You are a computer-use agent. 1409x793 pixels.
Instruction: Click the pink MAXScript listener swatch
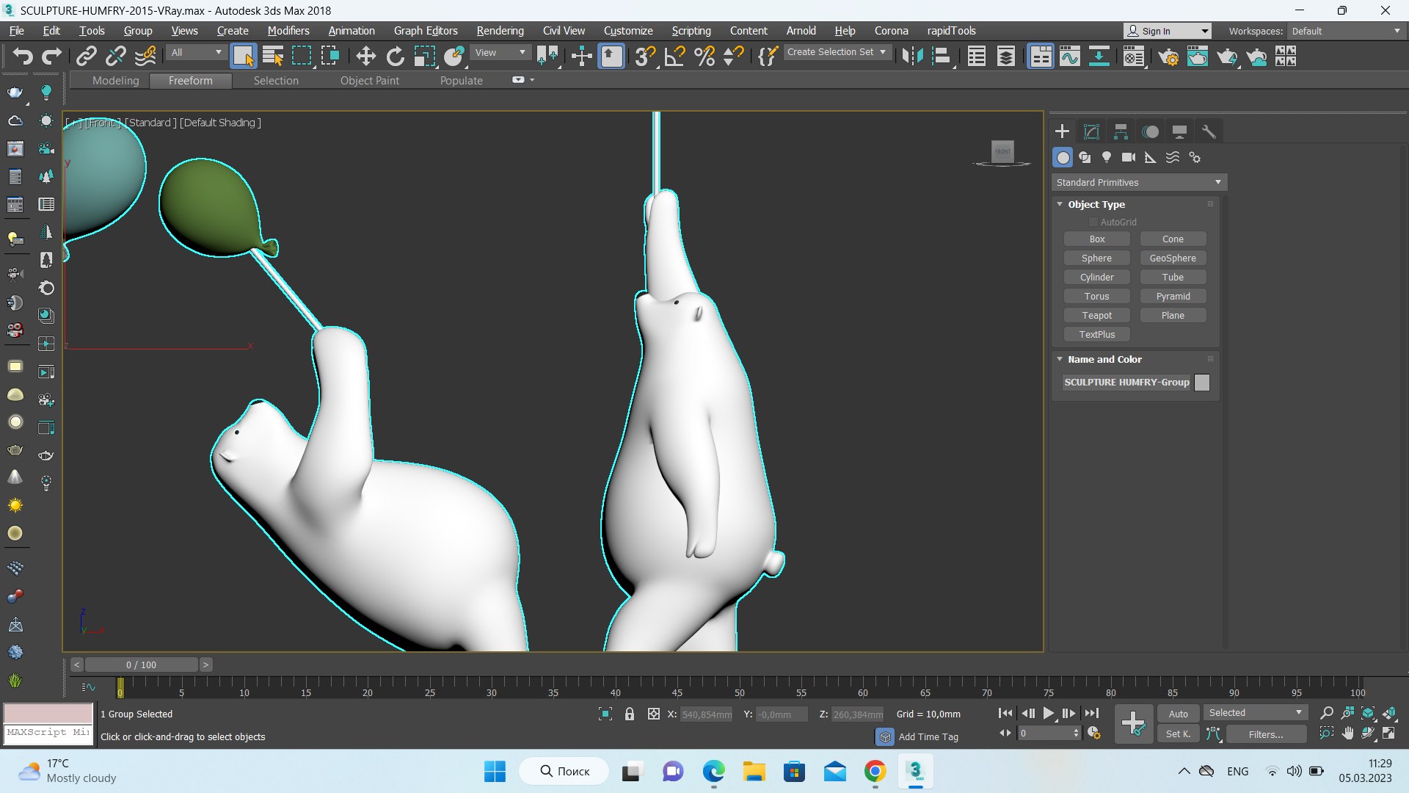click(48, 713)
